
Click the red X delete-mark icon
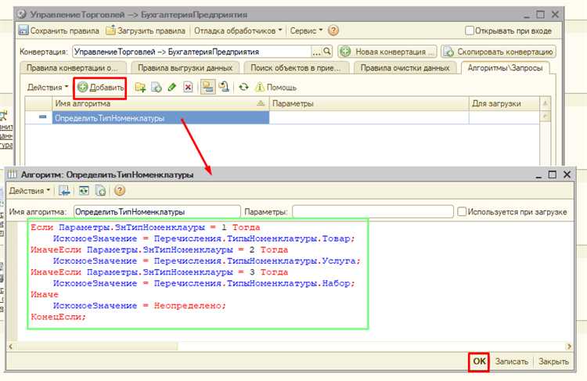(188, 88)
